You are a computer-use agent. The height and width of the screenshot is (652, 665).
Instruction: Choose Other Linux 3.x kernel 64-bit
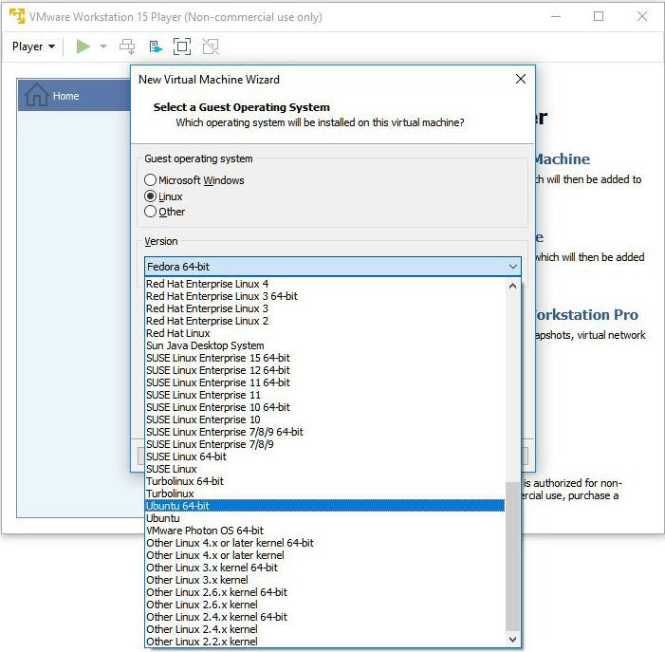[x=324, y=568]
